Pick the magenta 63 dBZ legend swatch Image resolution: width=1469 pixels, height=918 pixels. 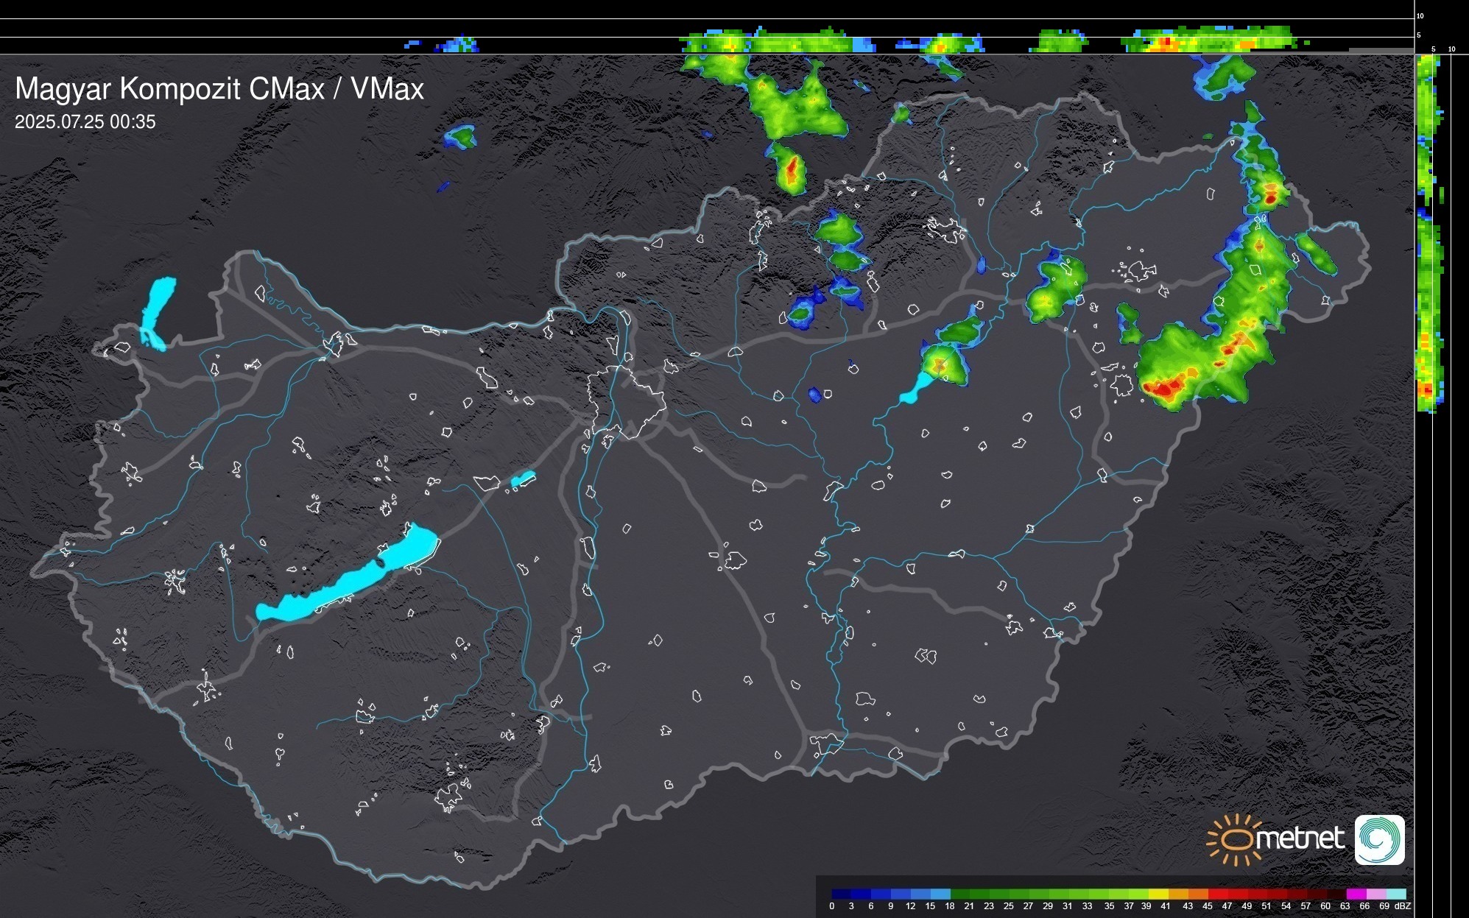(x=1356, y=894)
